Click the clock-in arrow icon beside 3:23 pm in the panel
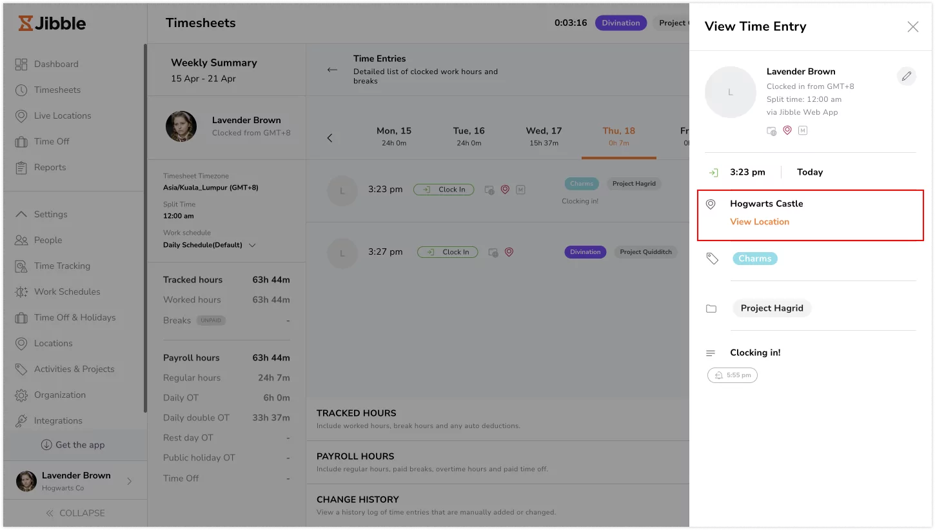935x530 pixels. [x=713, y=173]
